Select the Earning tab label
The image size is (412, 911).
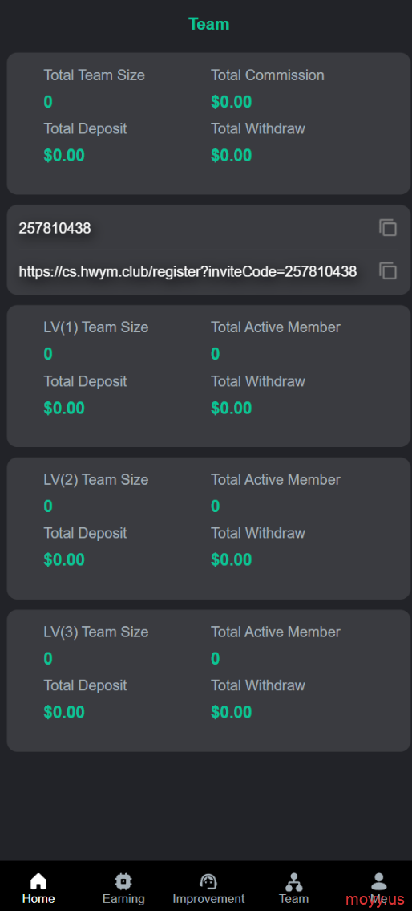(x=123, y=899)
